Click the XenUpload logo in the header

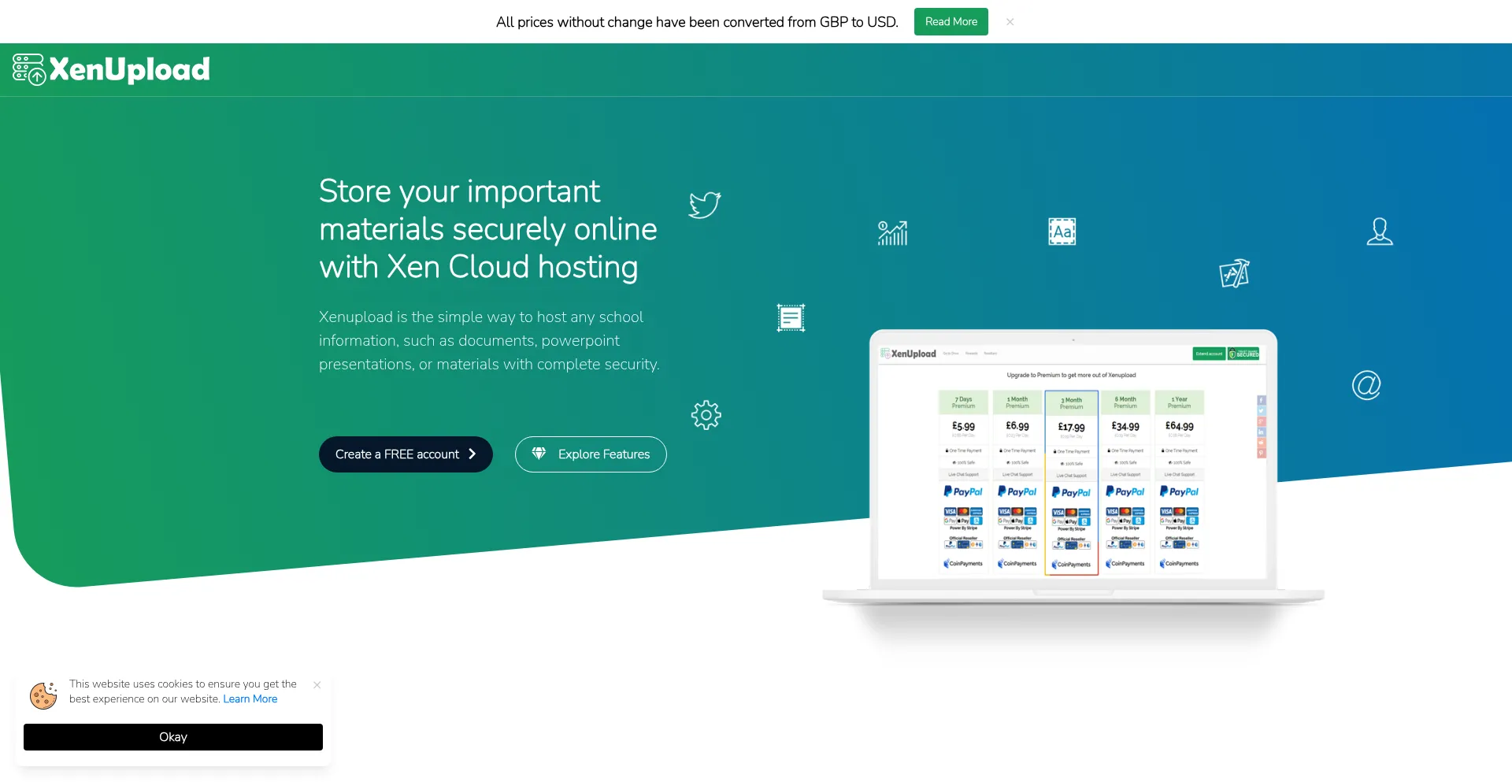110,69
